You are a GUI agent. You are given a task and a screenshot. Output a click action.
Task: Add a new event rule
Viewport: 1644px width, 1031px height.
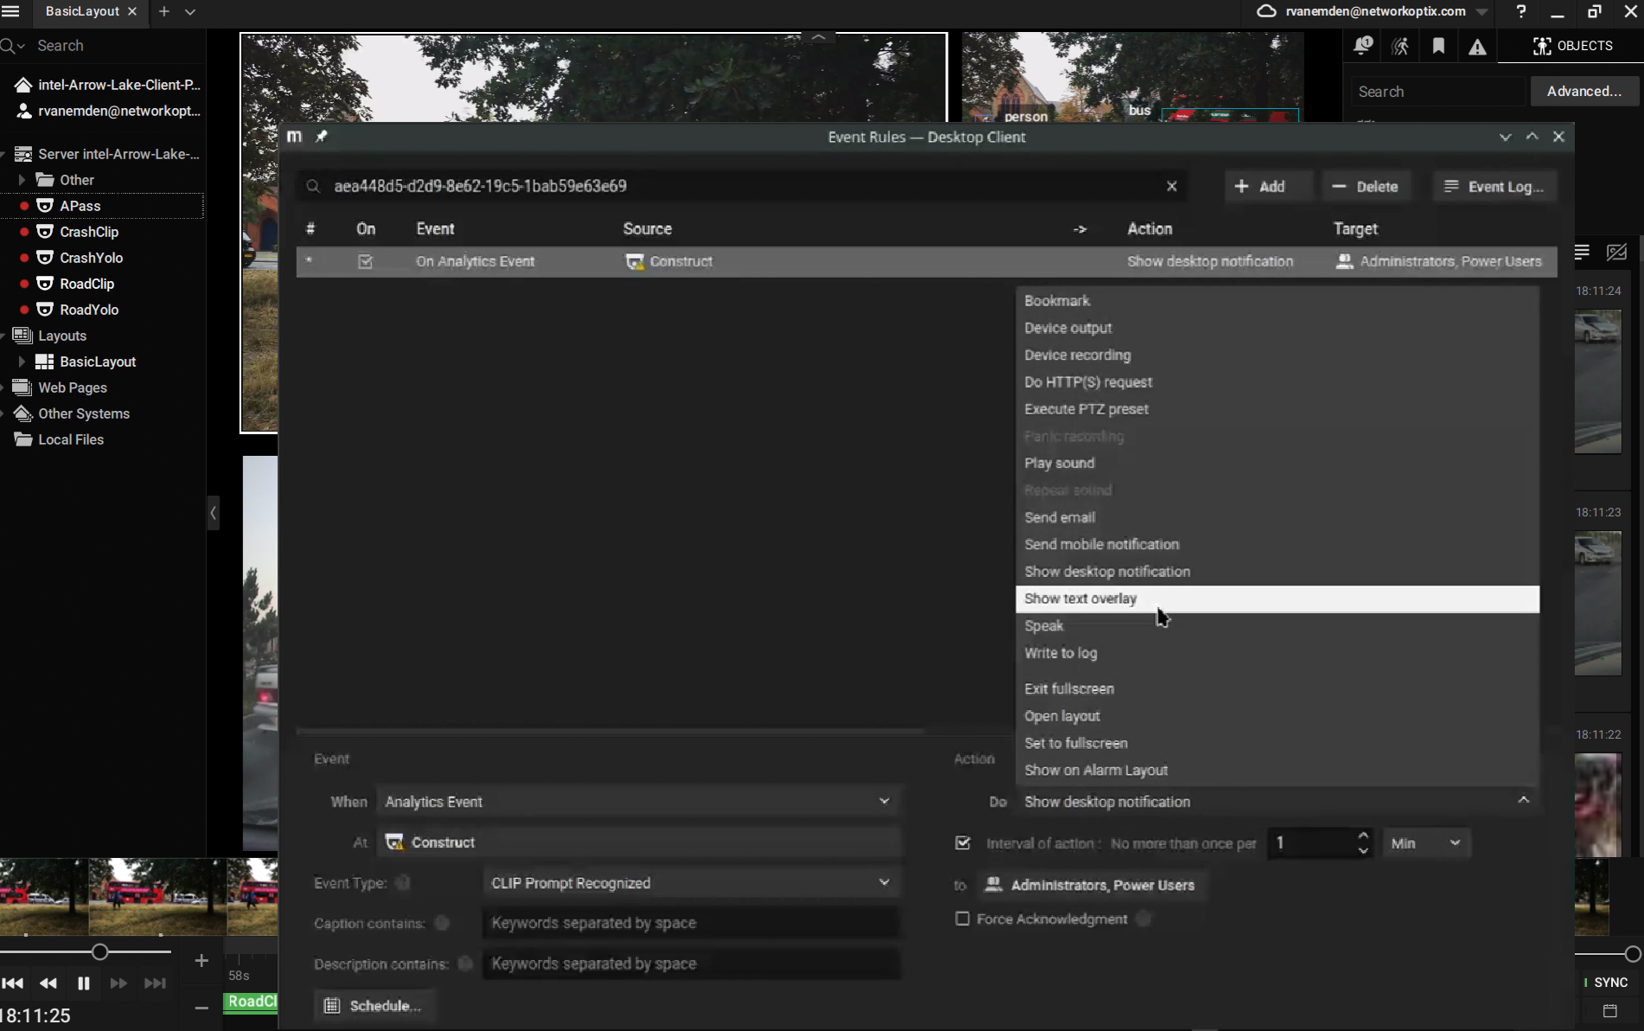pos(1268,186)
